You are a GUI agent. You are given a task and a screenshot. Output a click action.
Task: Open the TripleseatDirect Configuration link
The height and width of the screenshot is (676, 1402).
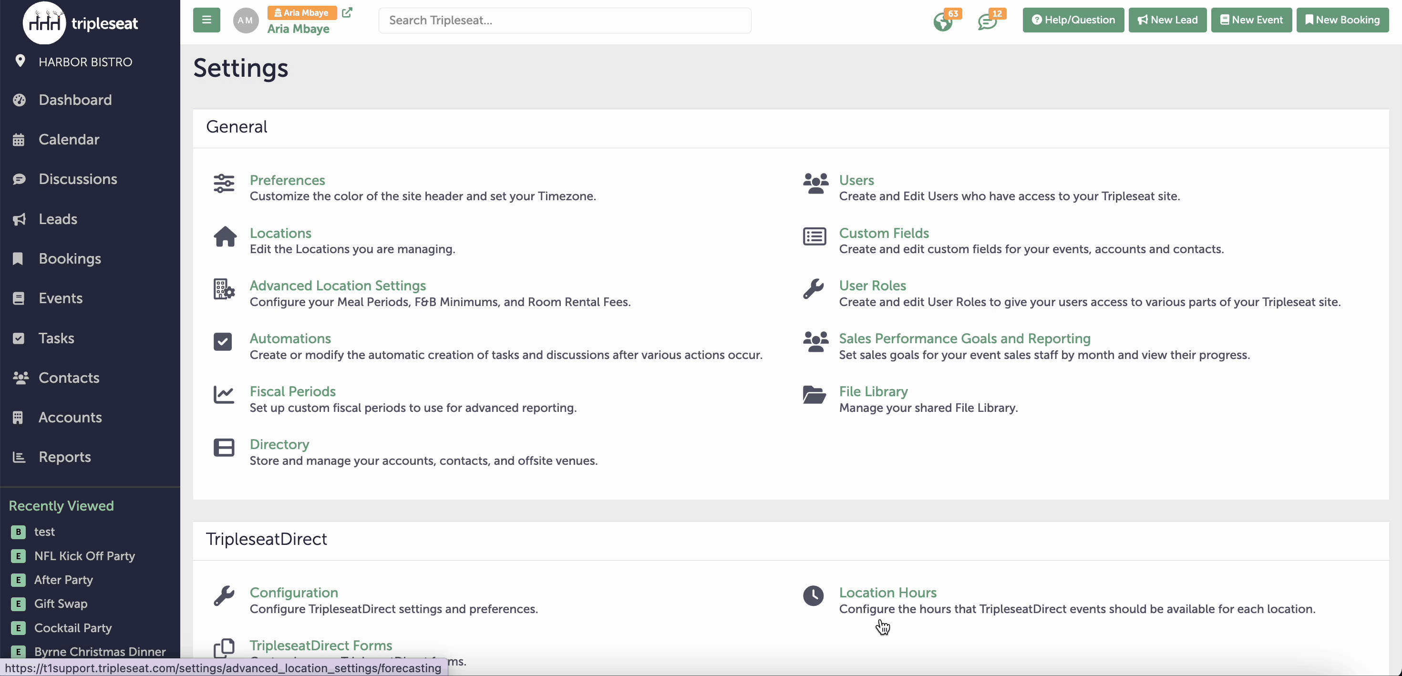(293, 593)
